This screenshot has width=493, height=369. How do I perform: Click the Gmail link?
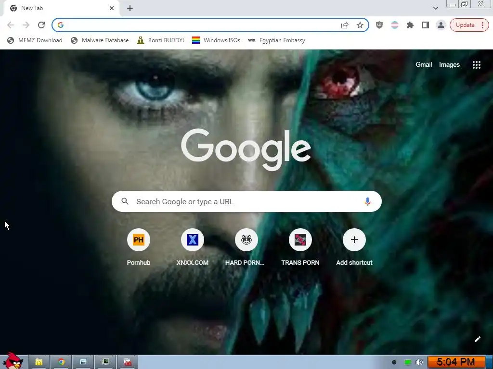(424, 65)
